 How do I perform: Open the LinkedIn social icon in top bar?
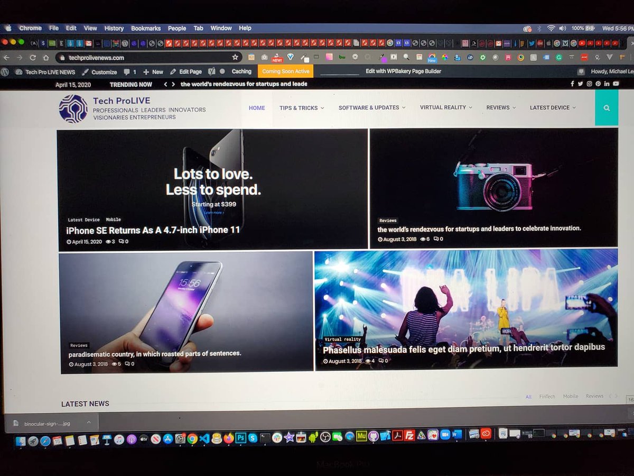[607, 84]
